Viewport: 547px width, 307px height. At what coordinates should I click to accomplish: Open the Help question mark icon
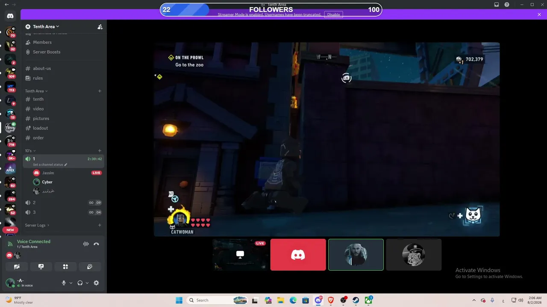[507, 5]
